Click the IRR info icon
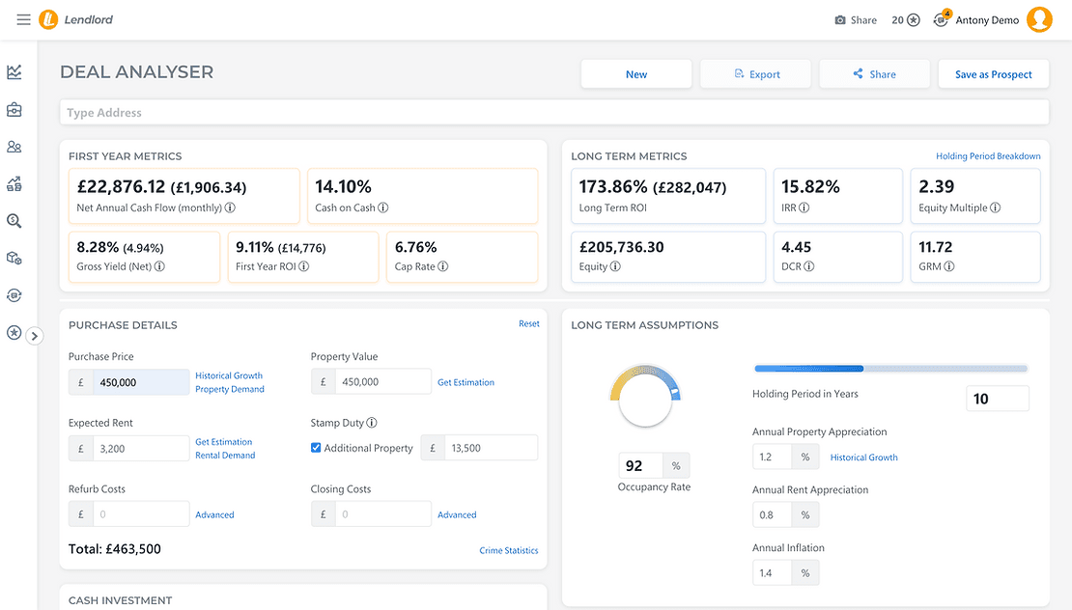The image size is (1072, 610). pyautogui.click(x=804, y=208)
